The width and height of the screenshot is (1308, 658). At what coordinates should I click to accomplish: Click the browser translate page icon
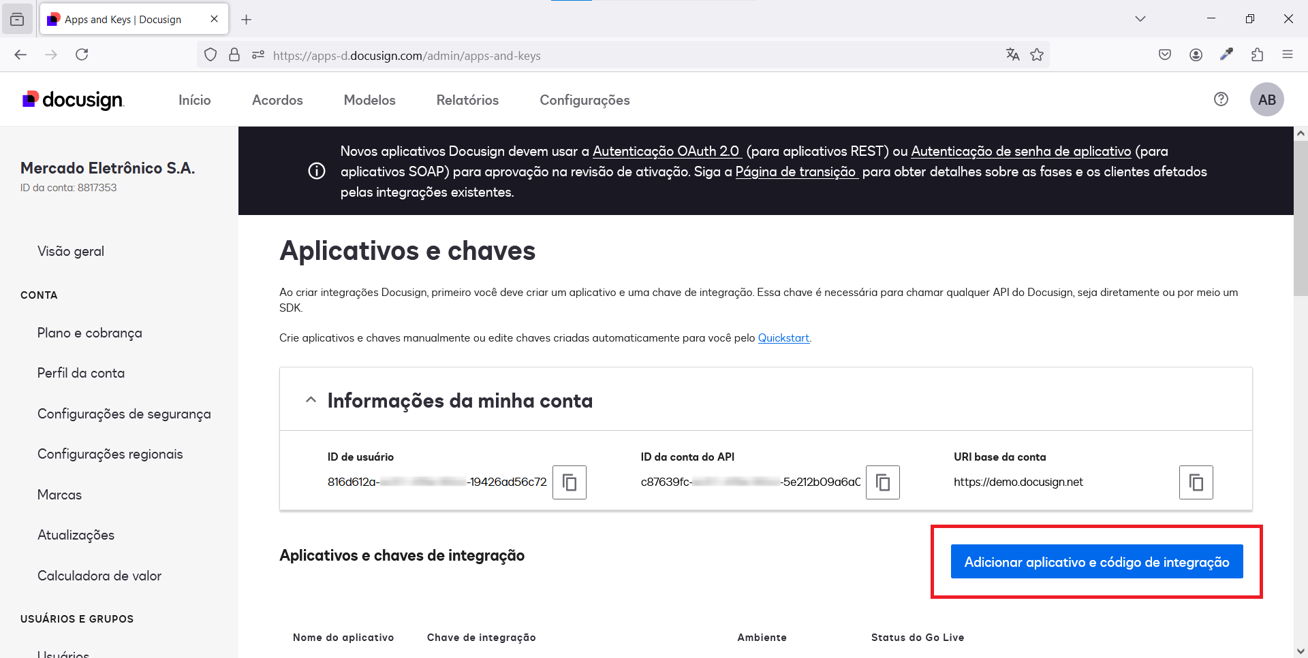click(1013, 55)
